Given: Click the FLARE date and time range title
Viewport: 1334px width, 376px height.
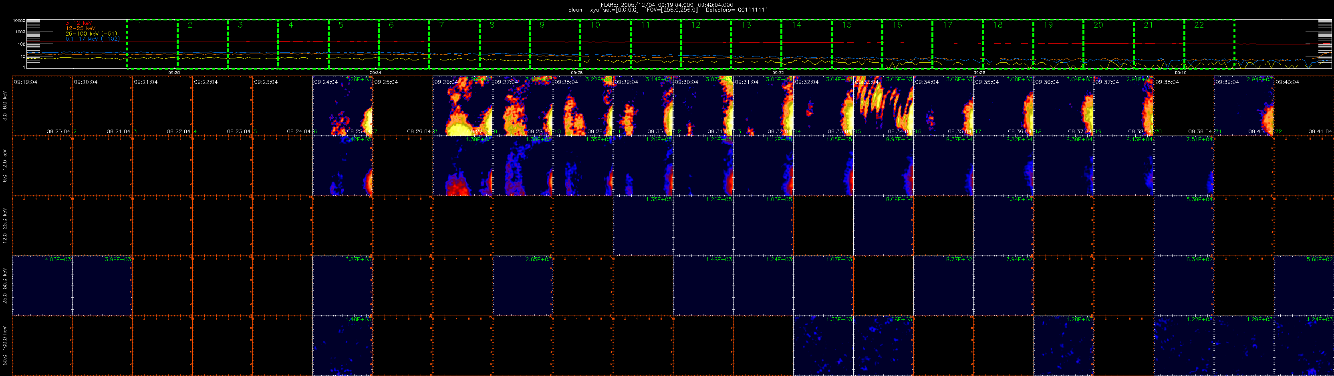Looking at the screenshot, I should [x=667, y=5].
